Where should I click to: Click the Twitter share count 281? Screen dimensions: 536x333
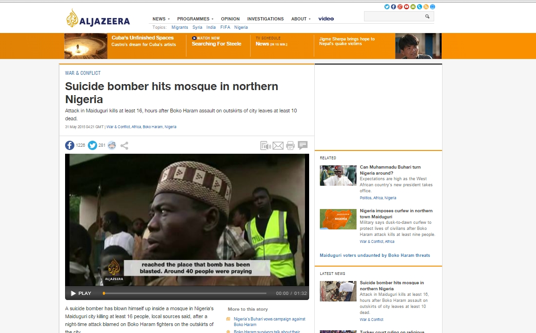102,145
